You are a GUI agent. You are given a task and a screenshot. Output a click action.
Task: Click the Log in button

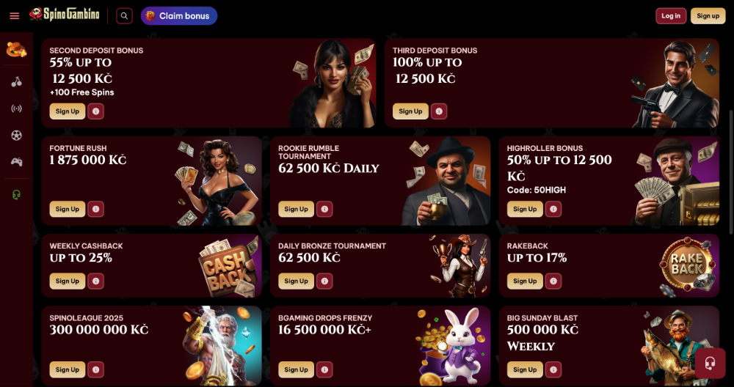coord(671,16)
